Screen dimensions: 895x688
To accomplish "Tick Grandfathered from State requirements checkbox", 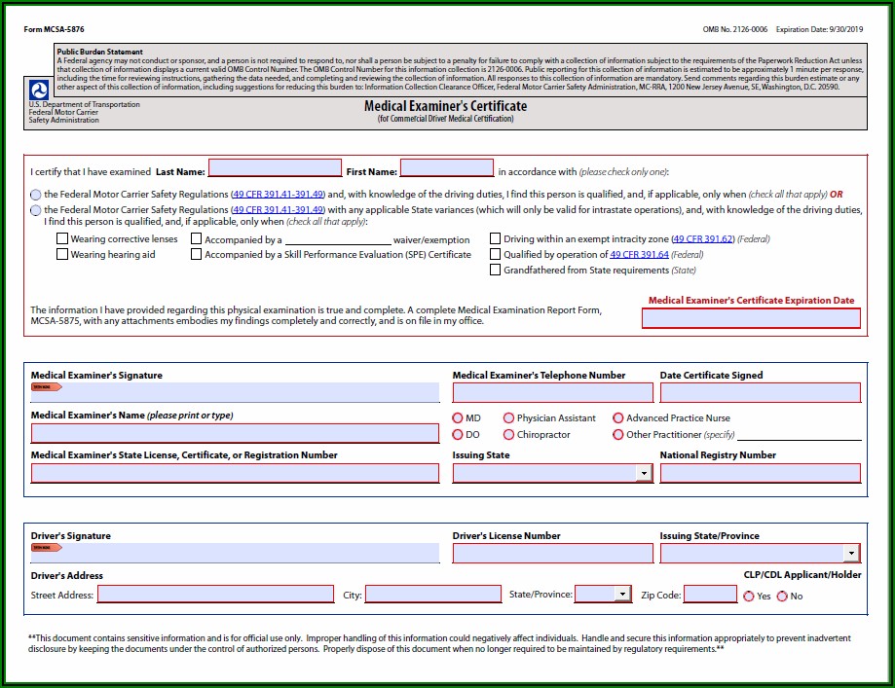I will (496, 270).
